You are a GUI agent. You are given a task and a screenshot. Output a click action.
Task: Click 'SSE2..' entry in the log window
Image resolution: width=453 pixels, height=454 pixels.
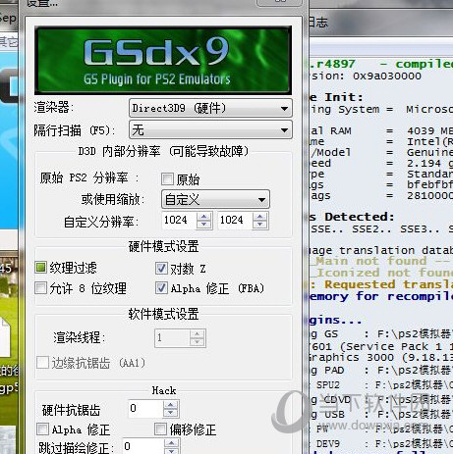tap(371, 229)
